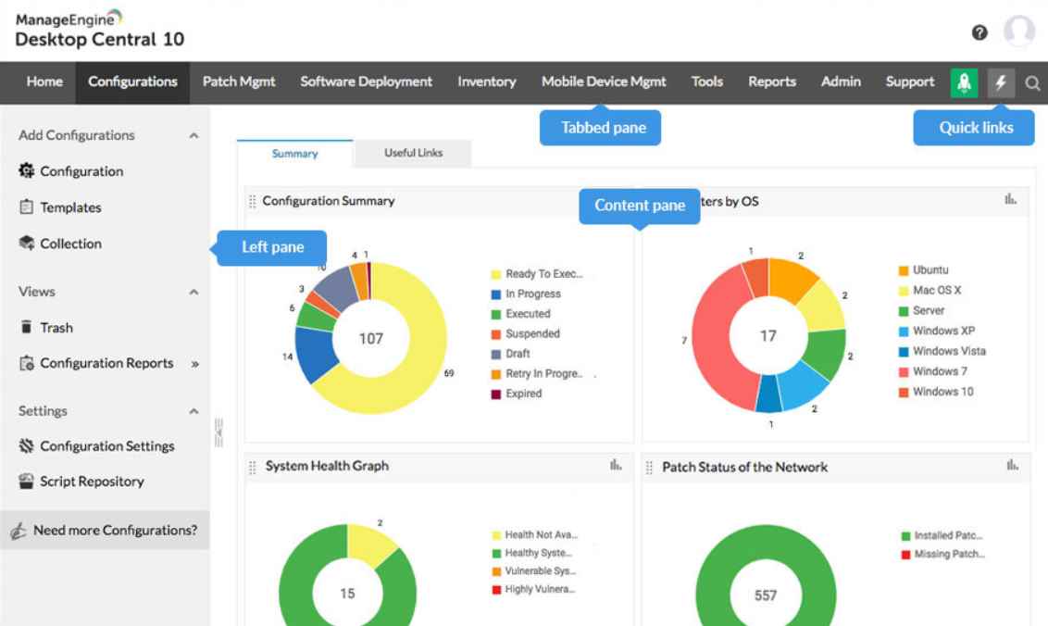Open the Configurations menu
This screenshot has height=626, width=1048.
(x=132, y=81)
